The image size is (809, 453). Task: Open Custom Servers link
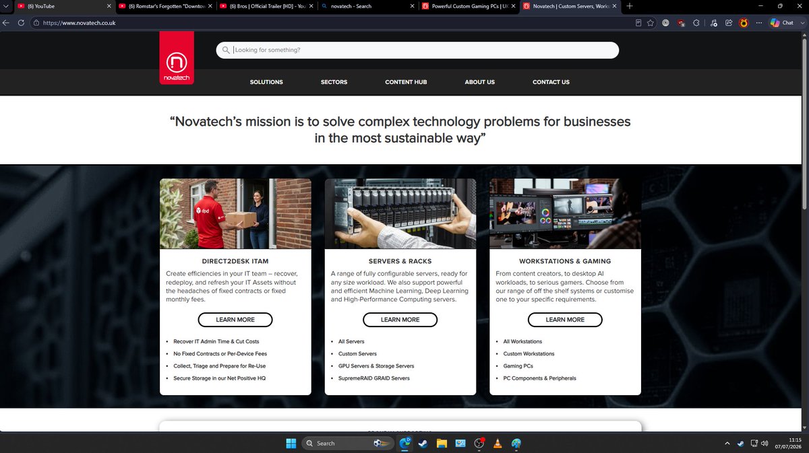(x=357, y=353)
